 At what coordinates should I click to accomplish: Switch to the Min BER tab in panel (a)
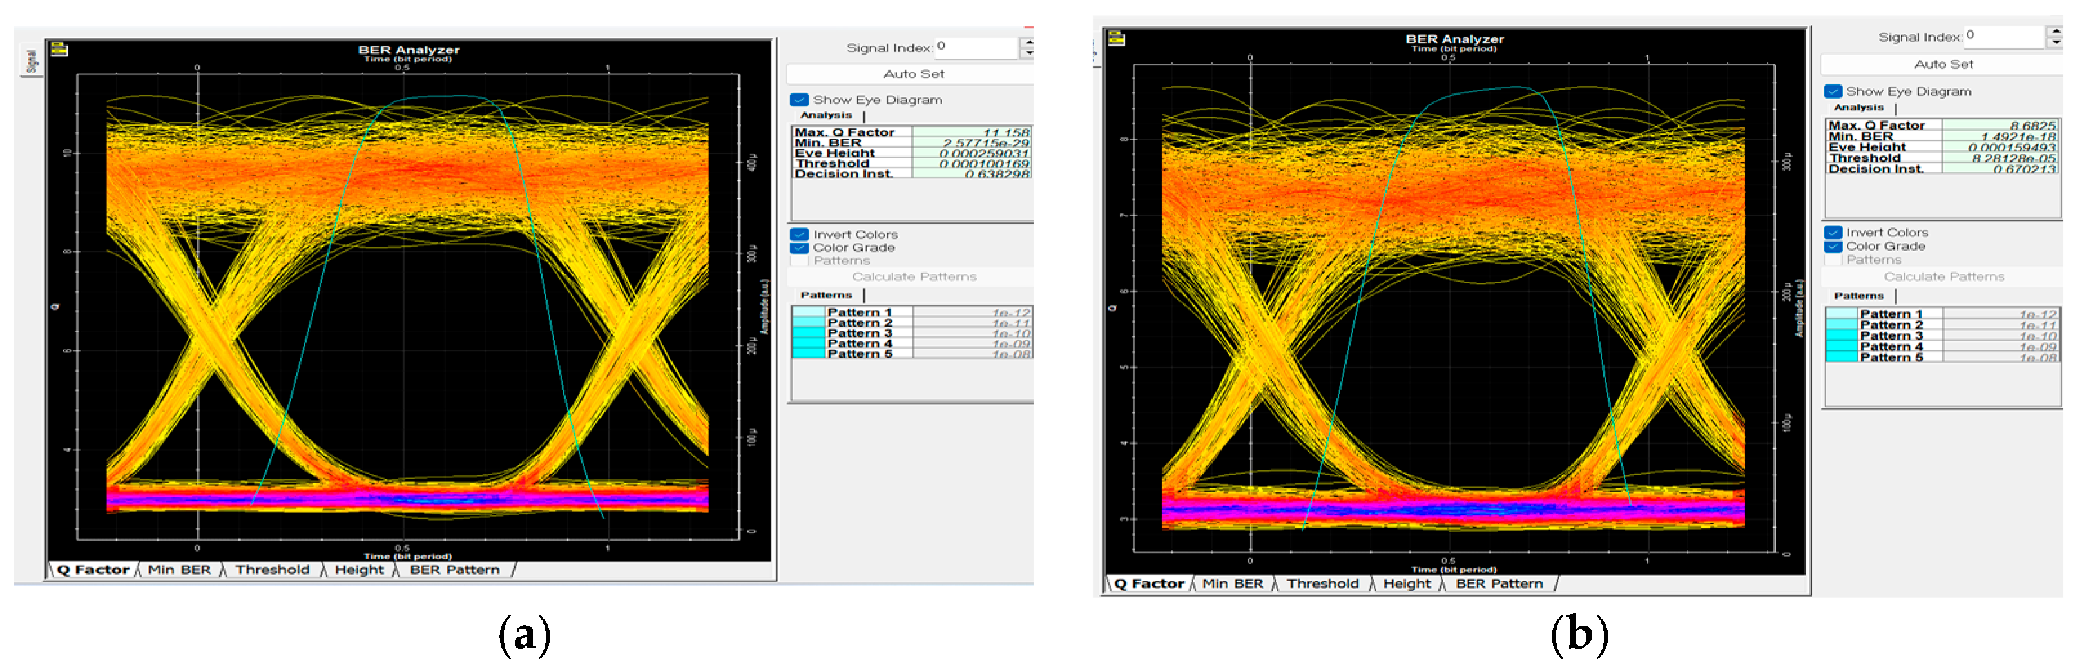[179, 570]
